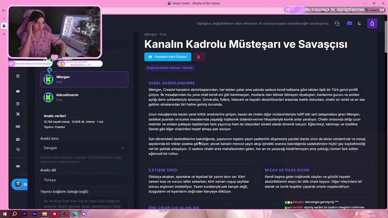This screenshot has height=218, width=388.
Task: Click the GENEL DEĞERLENDİRME heading
Action: (x=172, y=83)
